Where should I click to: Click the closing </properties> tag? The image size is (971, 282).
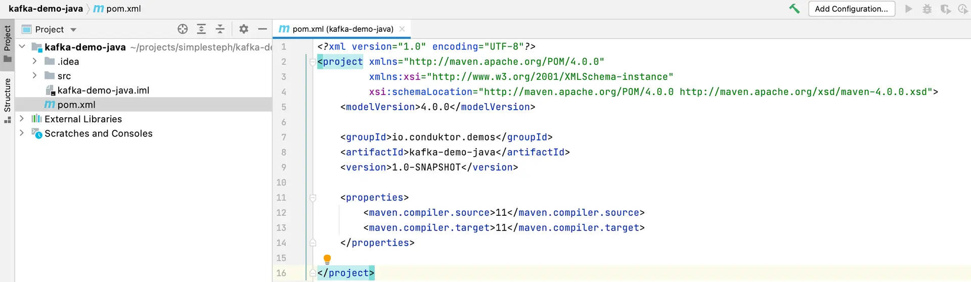(x=377, y=243)
